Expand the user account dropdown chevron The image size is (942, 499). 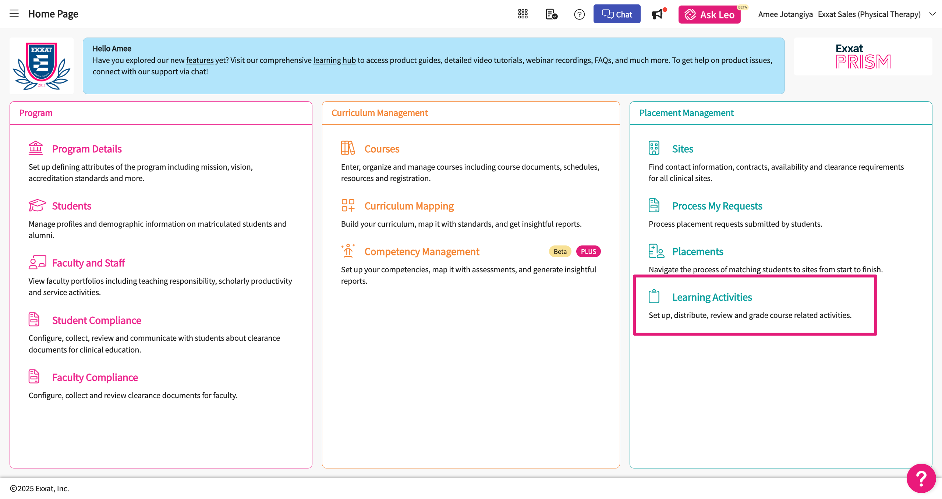coord(932,14)
